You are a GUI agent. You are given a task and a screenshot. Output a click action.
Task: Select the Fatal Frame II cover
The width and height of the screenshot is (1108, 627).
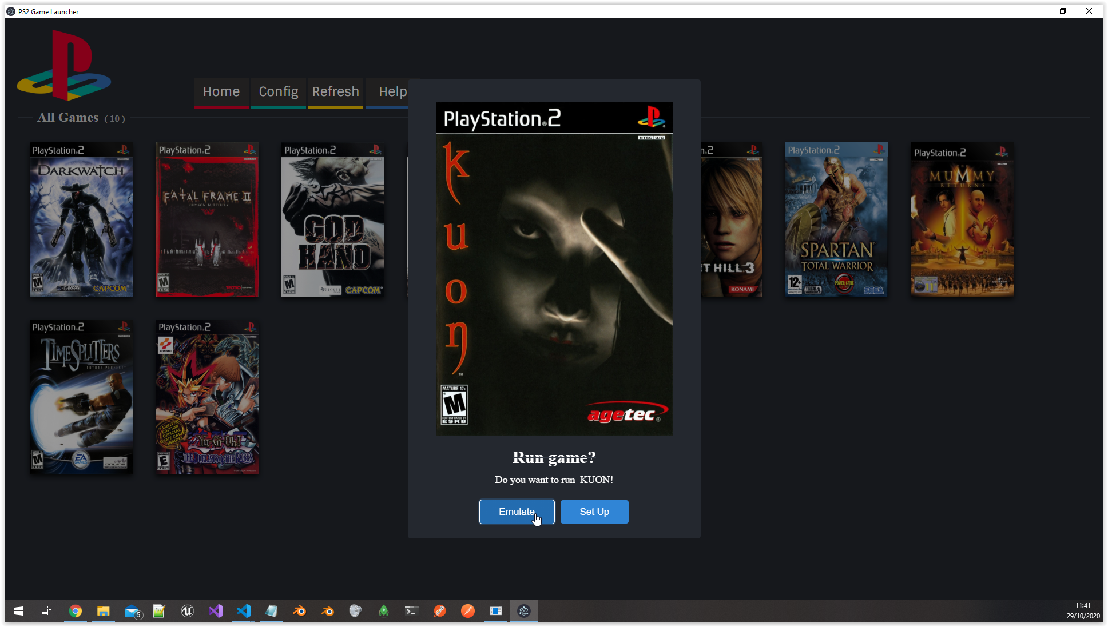pyautogui.click(x=207, y=219)
